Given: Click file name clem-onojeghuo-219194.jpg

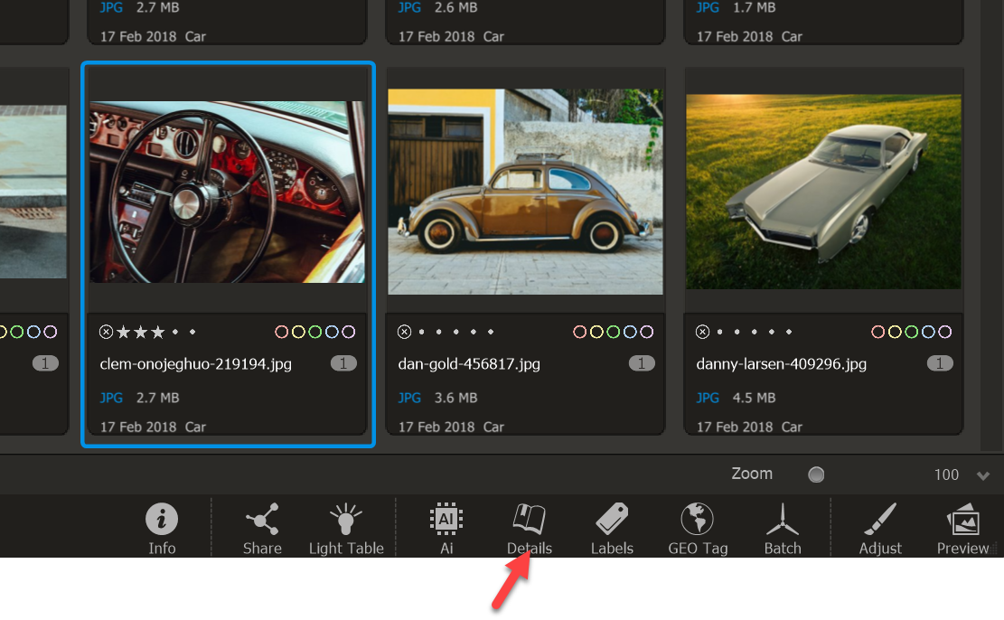Looking at the screenshot, I should pos(196,364).
